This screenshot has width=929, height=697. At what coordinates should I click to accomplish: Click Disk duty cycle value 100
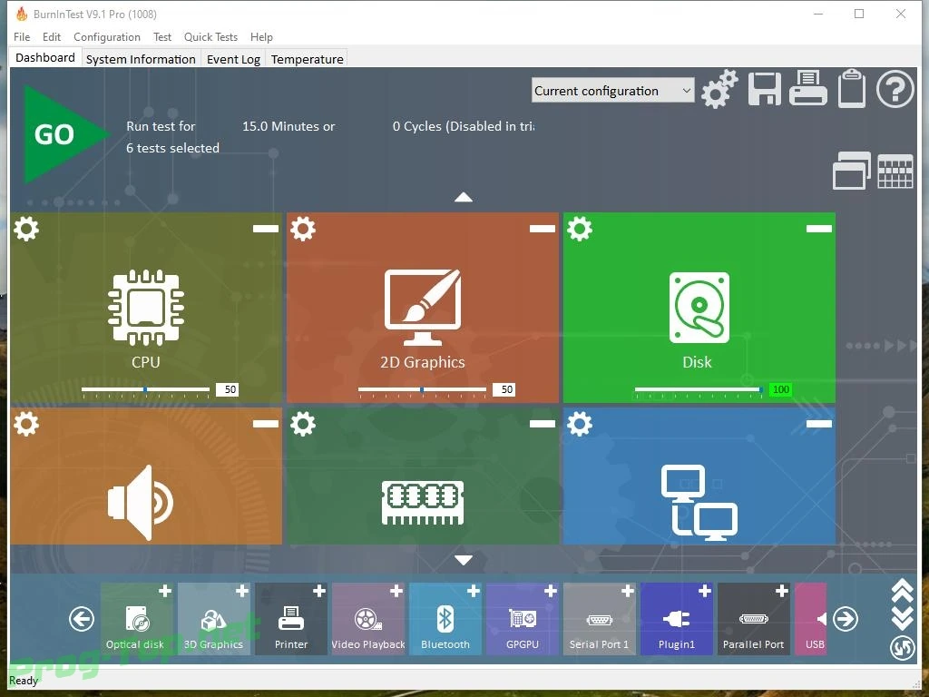[x=780, y=389]
